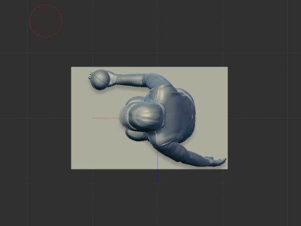Click the sculpted figure's head
This screenshot has height=226, width=301.
point(144,117)
